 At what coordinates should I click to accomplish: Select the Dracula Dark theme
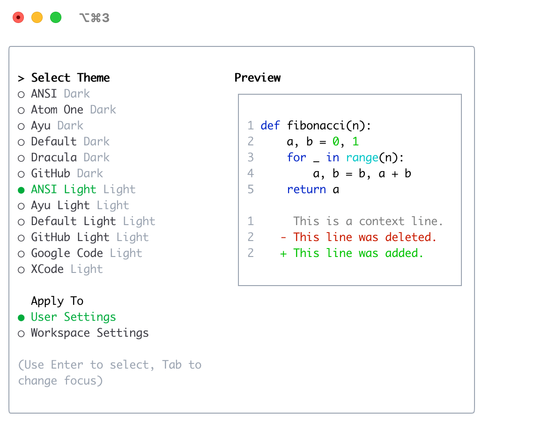[x=70, y=157]
